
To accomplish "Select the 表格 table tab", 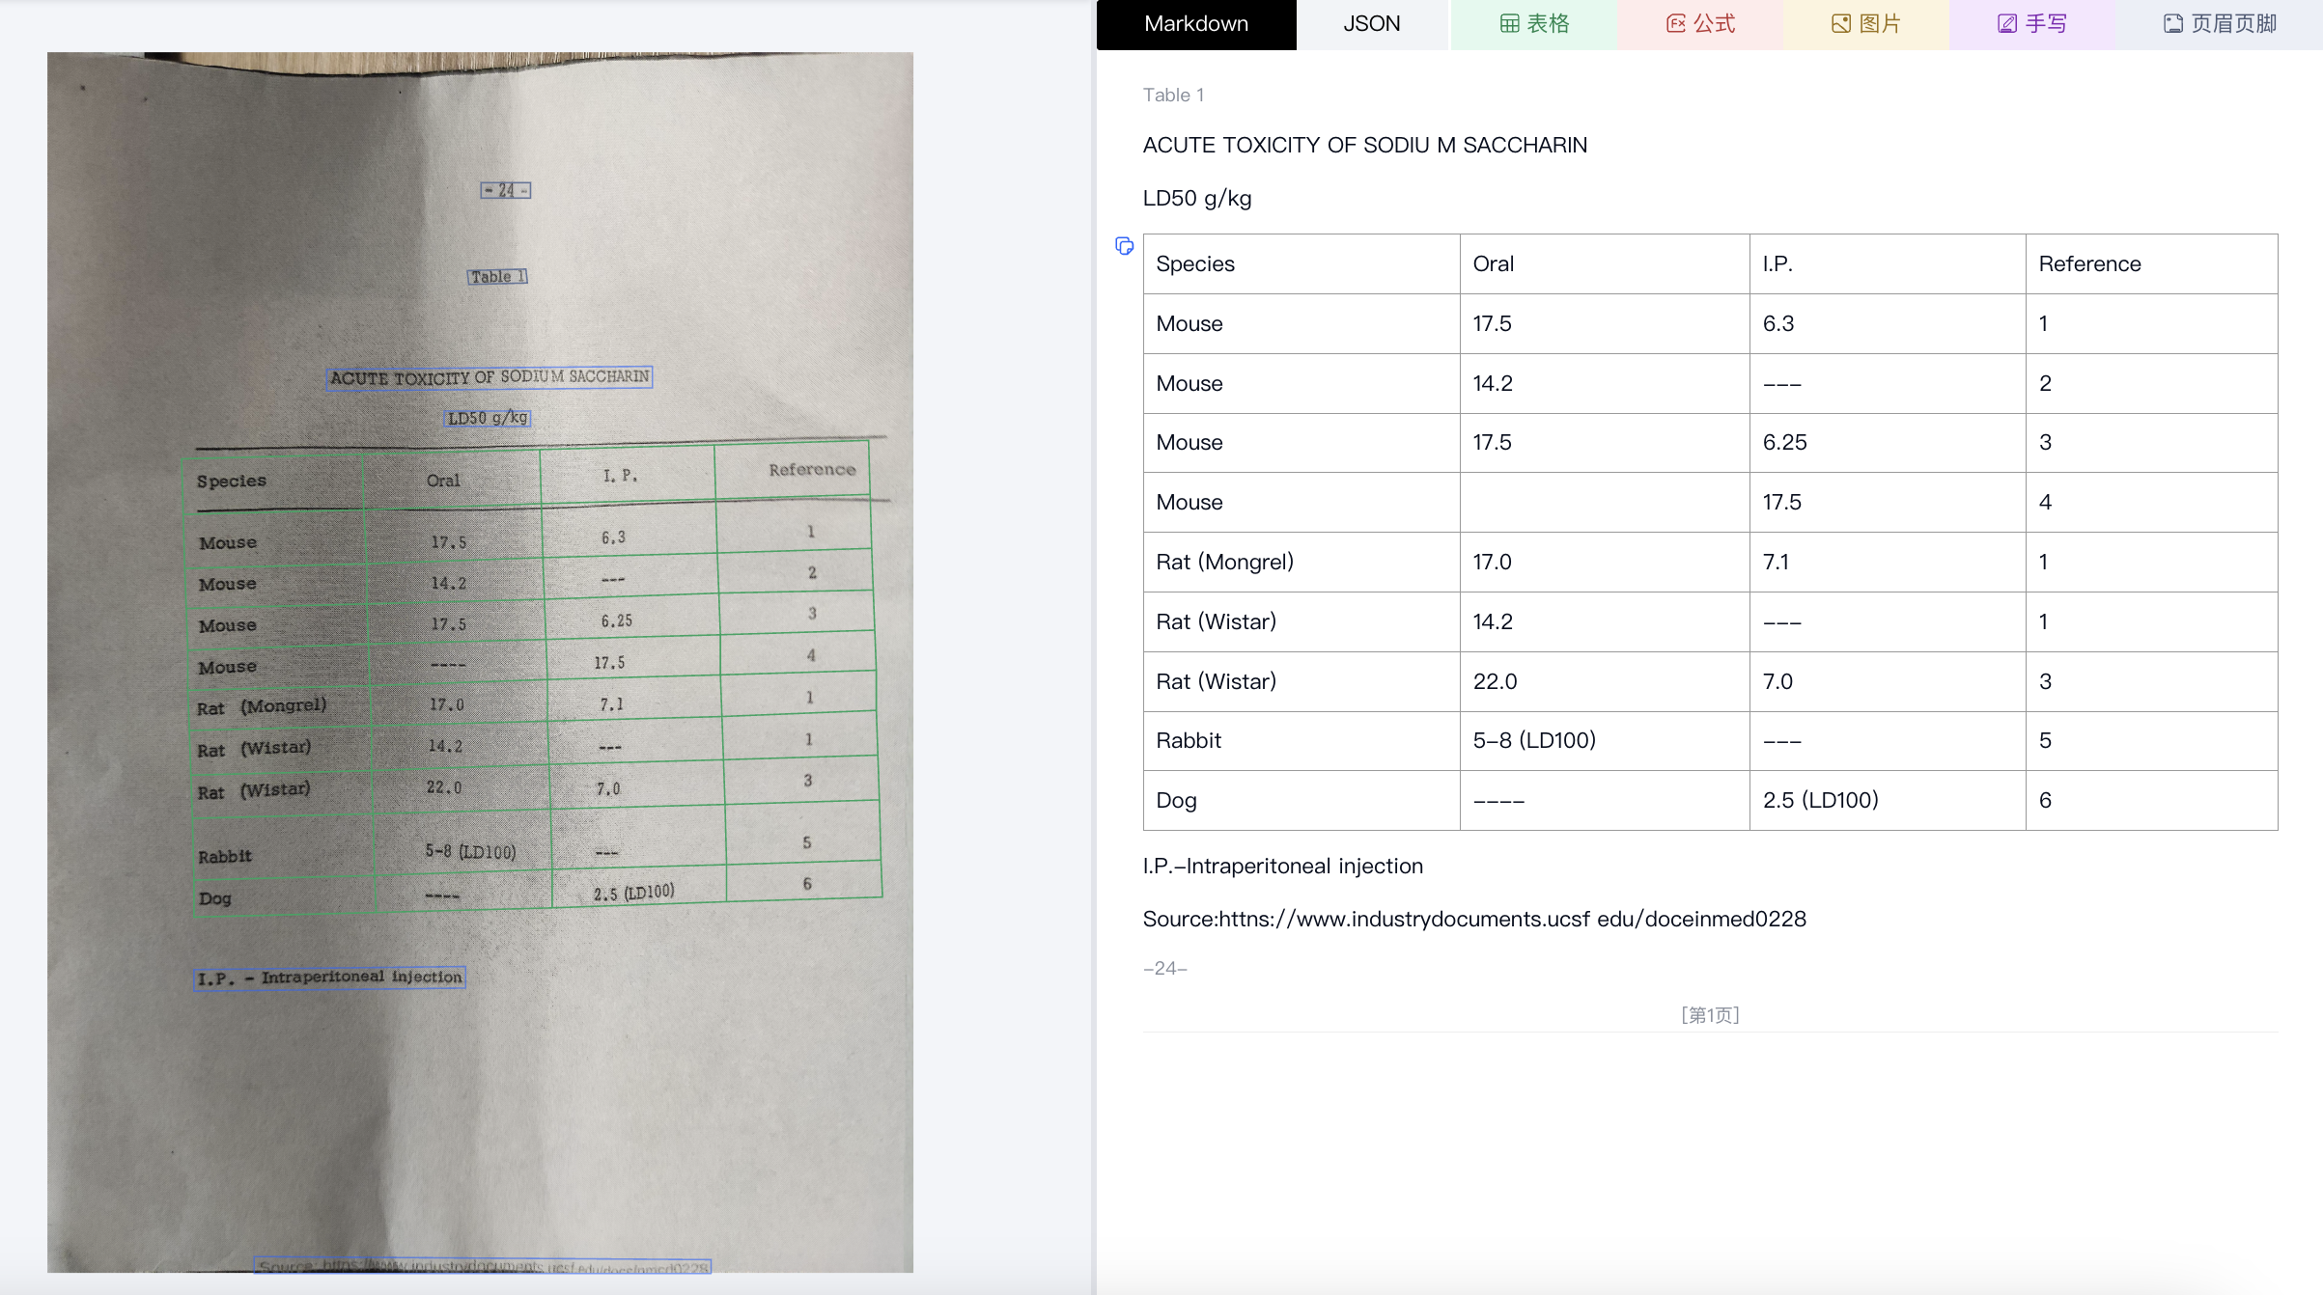I will 1533,24.
